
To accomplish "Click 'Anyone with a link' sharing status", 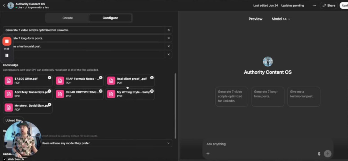I will pyautogui.click(x=38, y=8).
